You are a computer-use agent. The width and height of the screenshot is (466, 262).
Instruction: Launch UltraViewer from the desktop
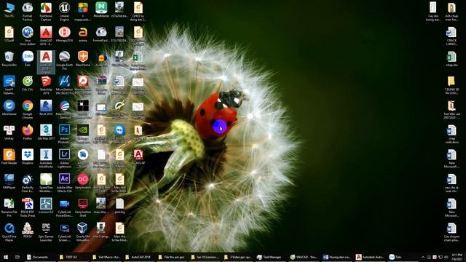(9, 108)
